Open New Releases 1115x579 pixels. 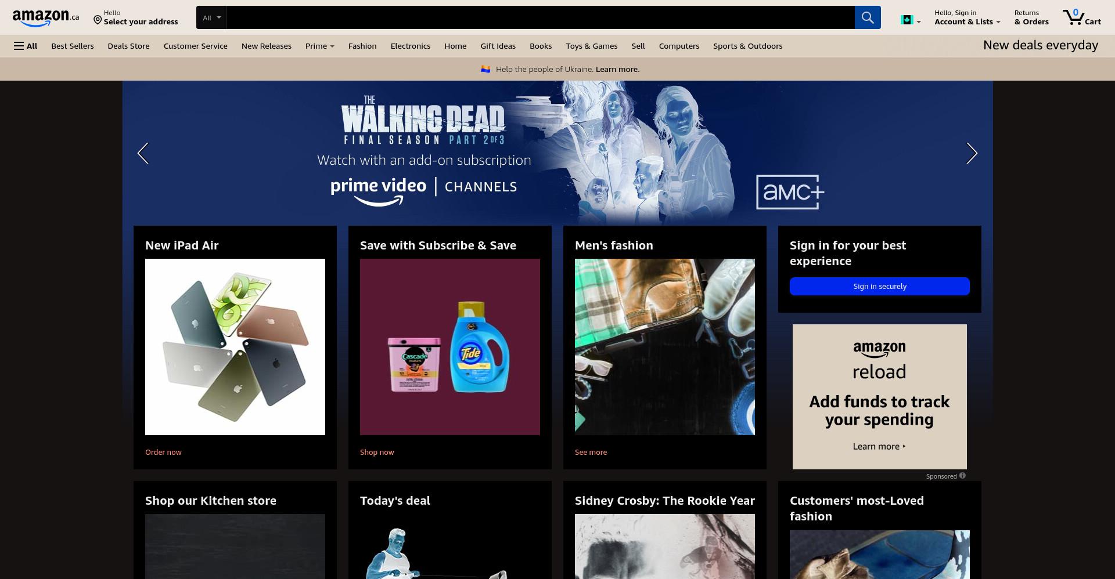tap(267, 46)
